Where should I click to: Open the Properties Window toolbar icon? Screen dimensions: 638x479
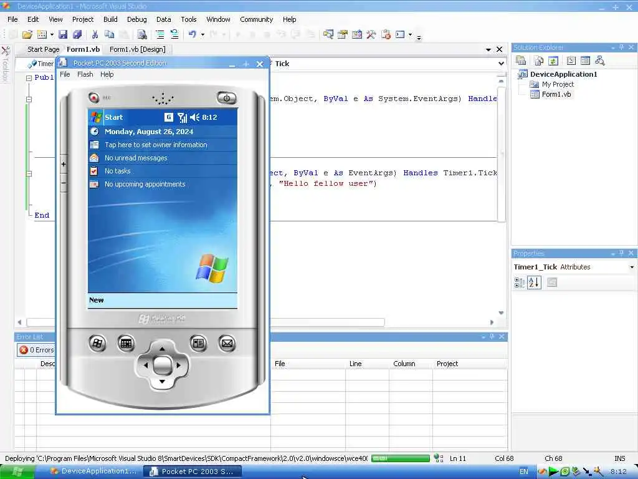coord(343,35)
